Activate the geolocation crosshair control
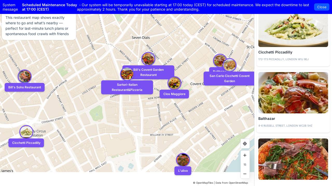 coord(245,144)
